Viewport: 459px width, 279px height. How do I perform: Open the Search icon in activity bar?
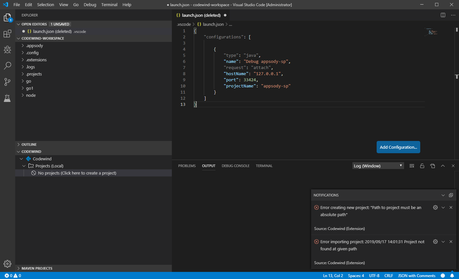tap(7, 65)
